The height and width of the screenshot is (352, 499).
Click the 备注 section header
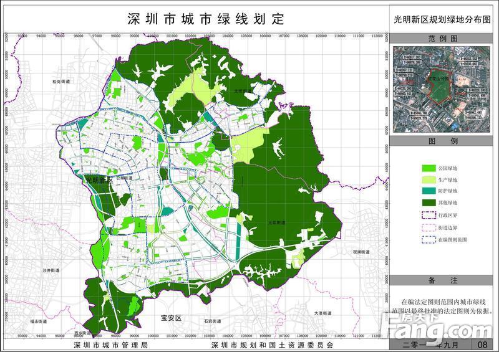(x=443, y=280)
